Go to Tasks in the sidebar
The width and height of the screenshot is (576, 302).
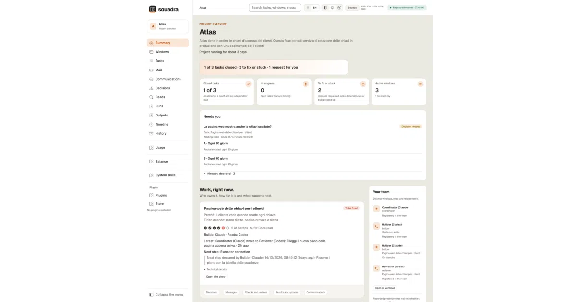point(168,61)
